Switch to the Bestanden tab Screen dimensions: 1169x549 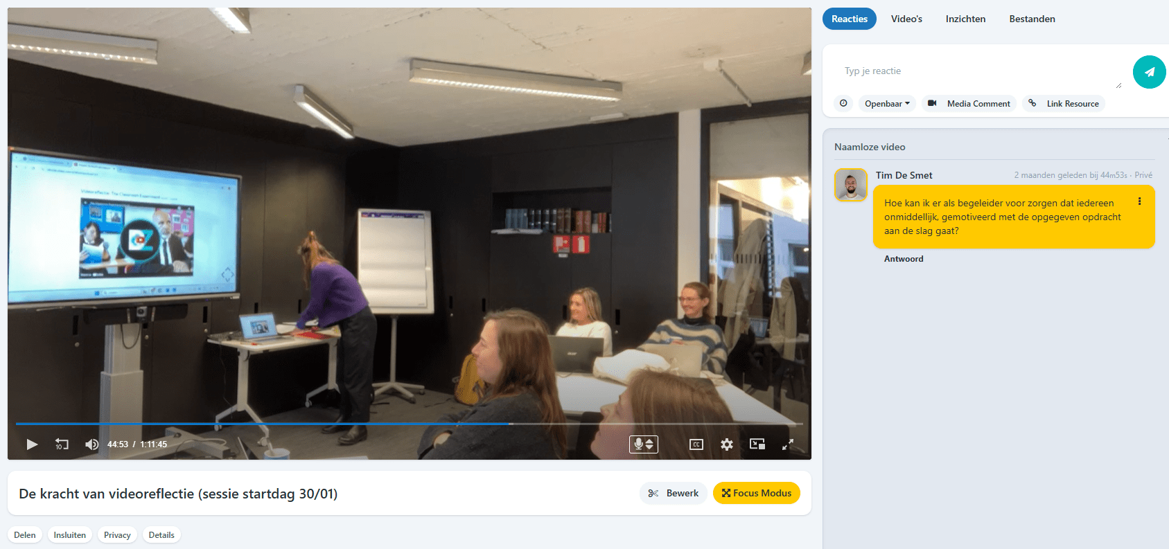(1032, 19)
